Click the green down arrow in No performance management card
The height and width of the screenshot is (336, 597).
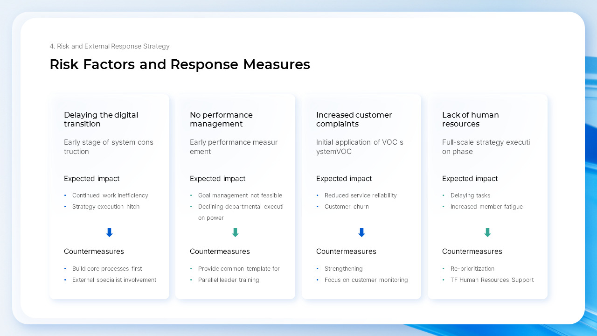pos(235,232)
